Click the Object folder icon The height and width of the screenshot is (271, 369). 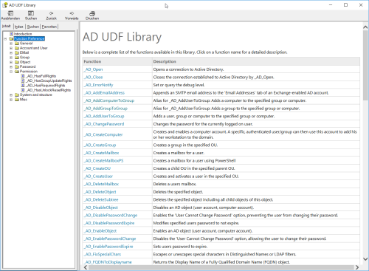coord(17,62)
